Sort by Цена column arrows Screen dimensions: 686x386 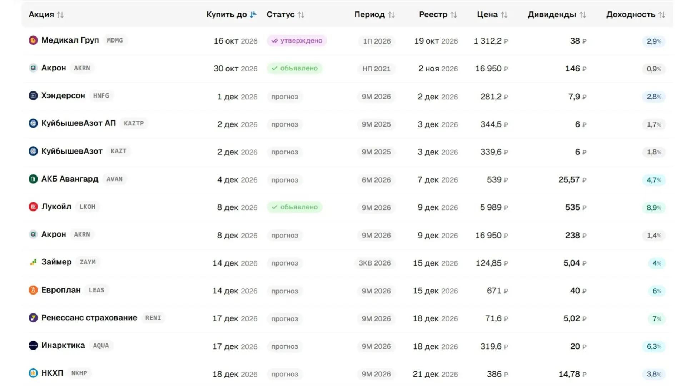(504, 15)
